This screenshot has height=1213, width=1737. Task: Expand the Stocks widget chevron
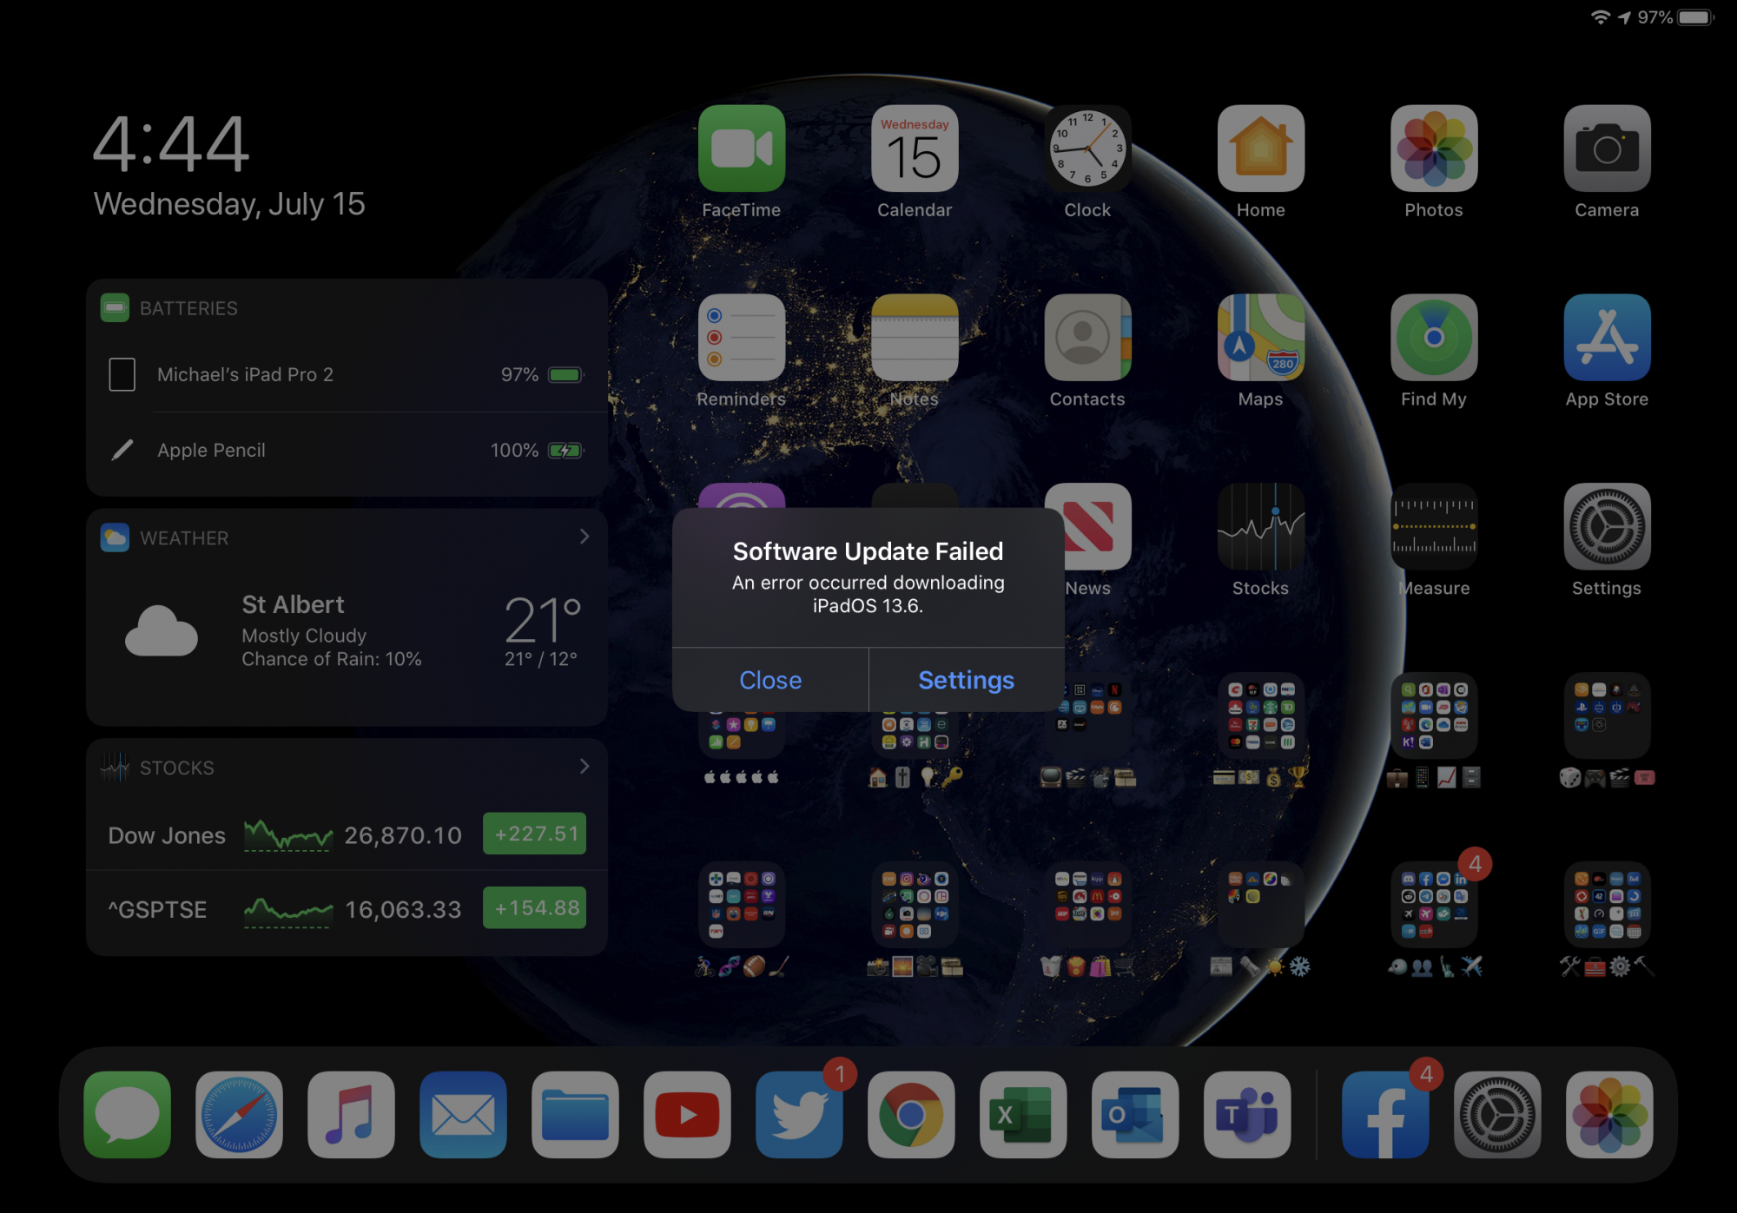[x=585, y=767]
